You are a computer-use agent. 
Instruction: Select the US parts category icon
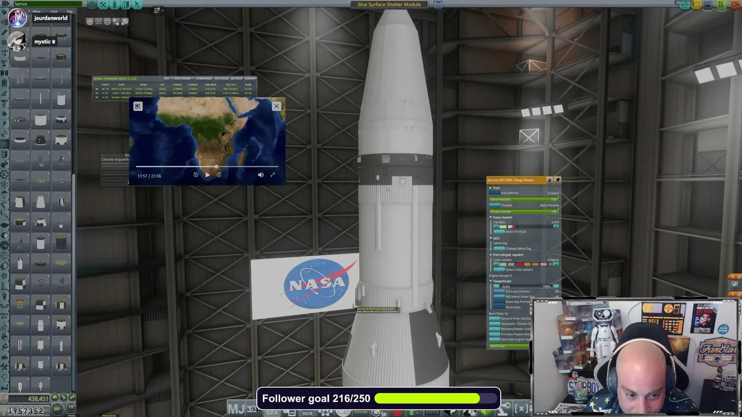(x=4, y=215)
